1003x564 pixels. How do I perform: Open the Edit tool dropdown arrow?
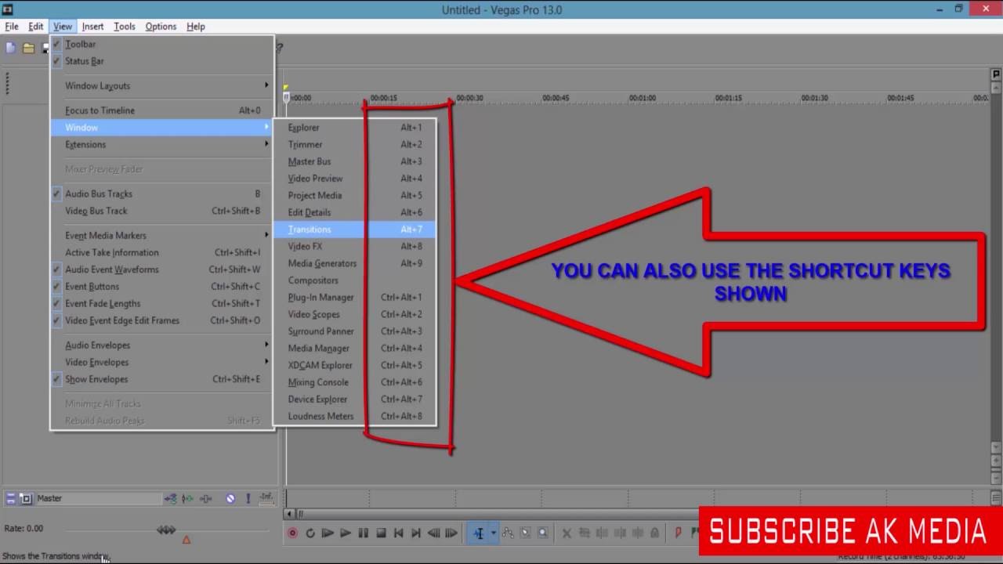493,533
